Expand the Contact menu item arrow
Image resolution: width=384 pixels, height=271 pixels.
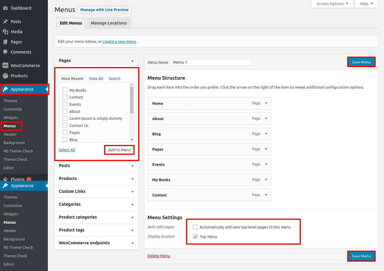266,195
